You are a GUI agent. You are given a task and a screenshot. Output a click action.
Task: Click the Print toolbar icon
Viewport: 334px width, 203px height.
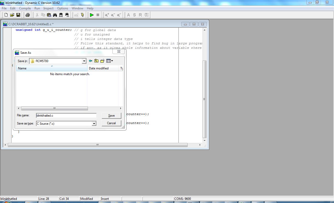pos(28,15)
